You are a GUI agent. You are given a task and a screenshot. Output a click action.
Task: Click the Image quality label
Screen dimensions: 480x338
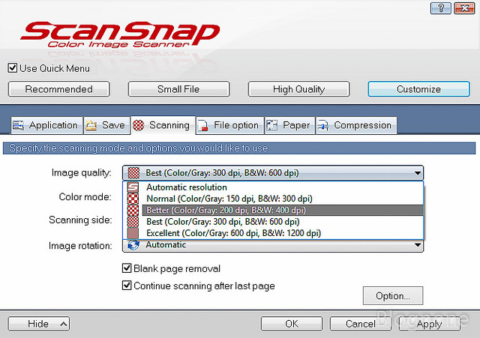[81, 173]
